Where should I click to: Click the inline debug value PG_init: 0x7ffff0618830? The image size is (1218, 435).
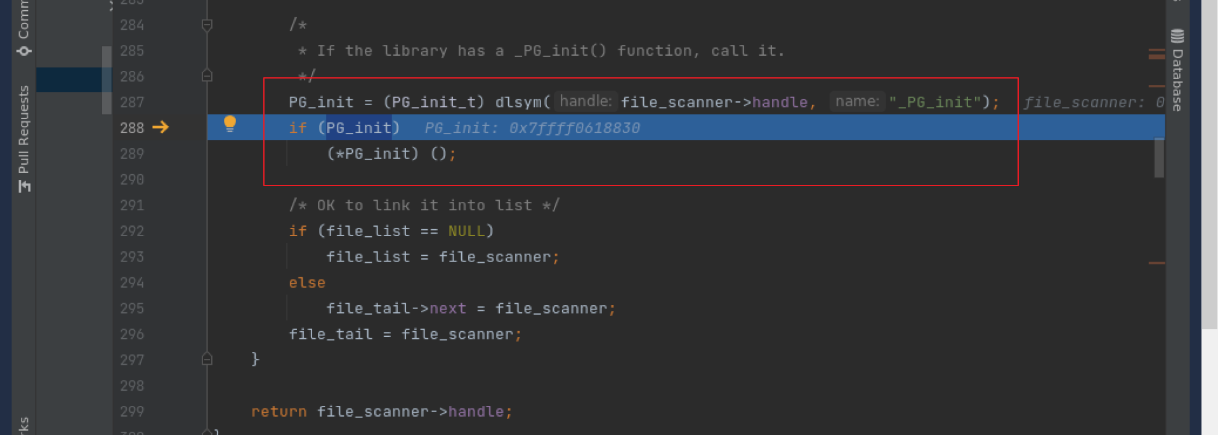532,128
